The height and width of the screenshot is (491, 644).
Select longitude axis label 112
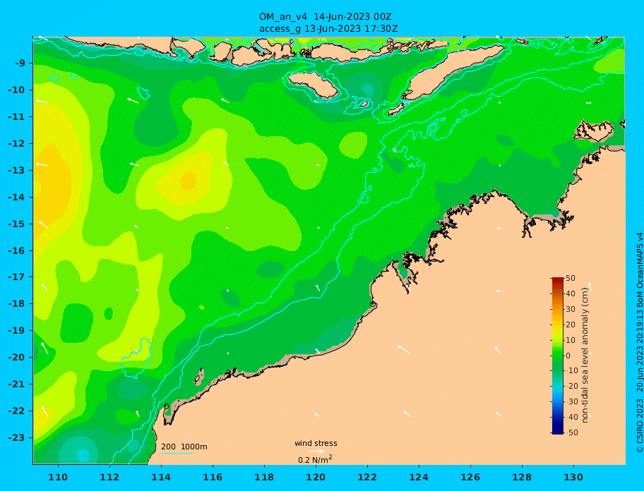(109, 478)
